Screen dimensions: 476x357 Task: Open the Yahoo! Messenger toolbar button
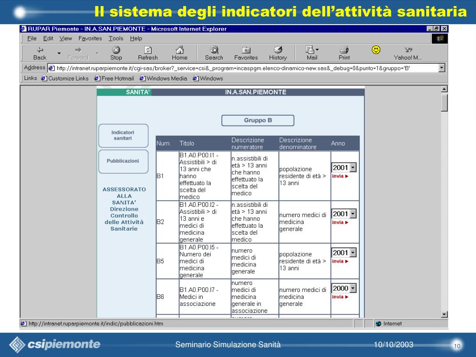[x=408, y=53]
